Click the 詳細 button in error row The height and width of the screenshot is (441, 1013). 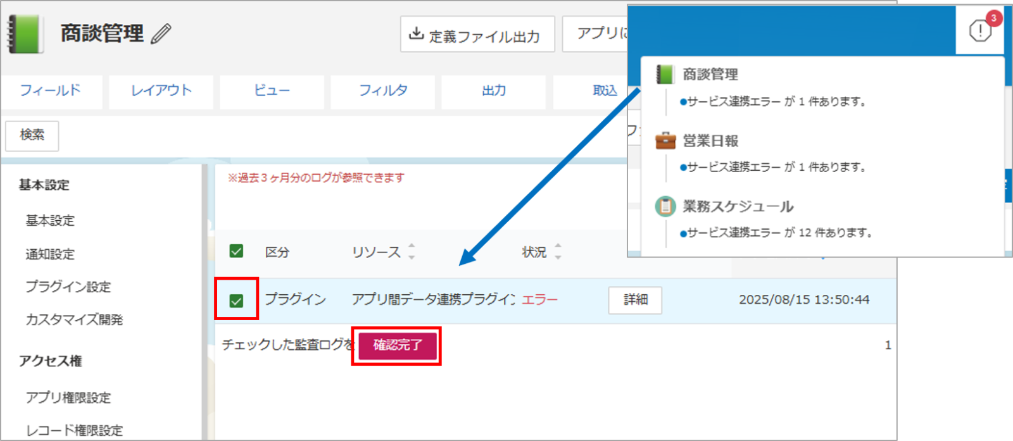pyautogui.click(x=635, y=300)
